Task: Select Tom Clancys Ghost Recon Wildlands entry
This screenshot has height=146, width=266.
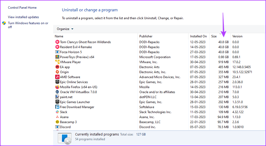Action: tap(85, 42)
